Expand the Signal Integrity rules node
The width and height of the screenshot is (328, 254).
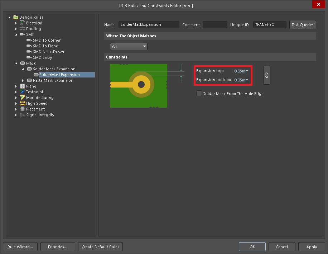(x=16, y=115)
